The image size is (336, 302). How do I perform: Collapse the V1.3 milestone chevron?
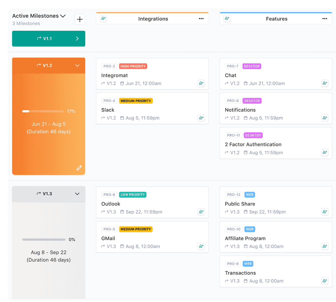click(x=77, y=194)
